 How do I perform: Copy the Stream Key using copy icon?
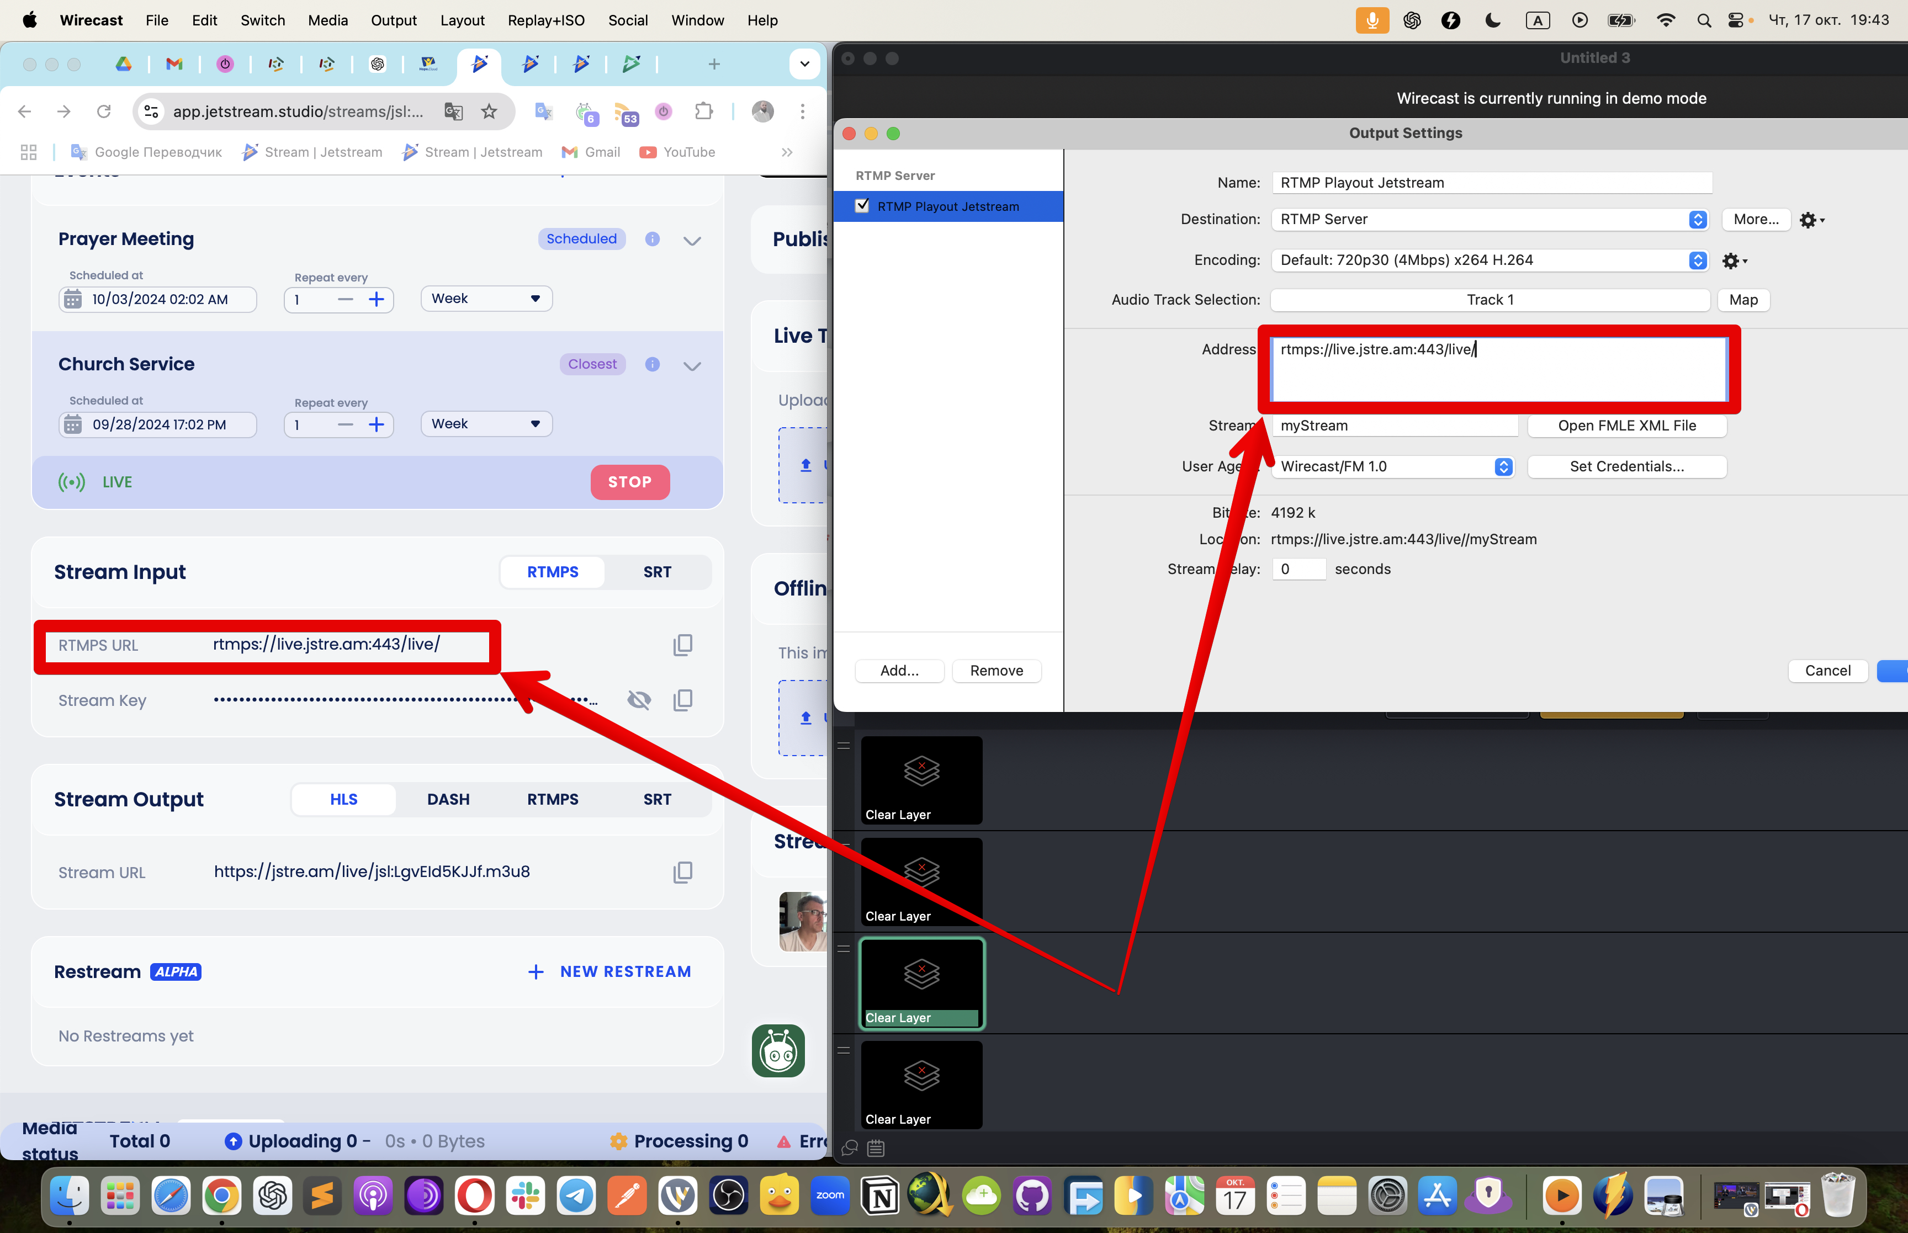tap(682, 700)
